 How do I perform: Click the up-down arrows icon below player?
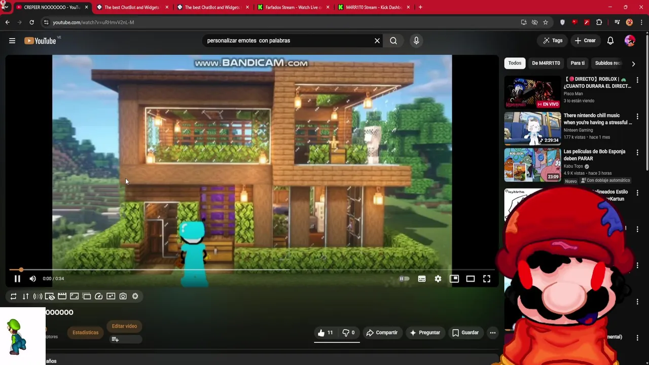25,297
